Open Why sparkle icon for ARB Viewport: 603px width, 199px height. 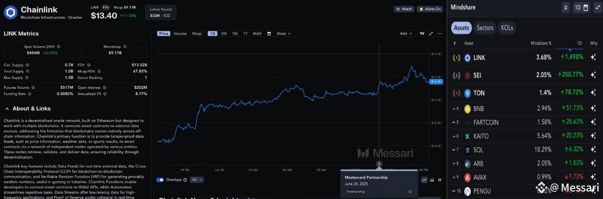tap(593, 163)
